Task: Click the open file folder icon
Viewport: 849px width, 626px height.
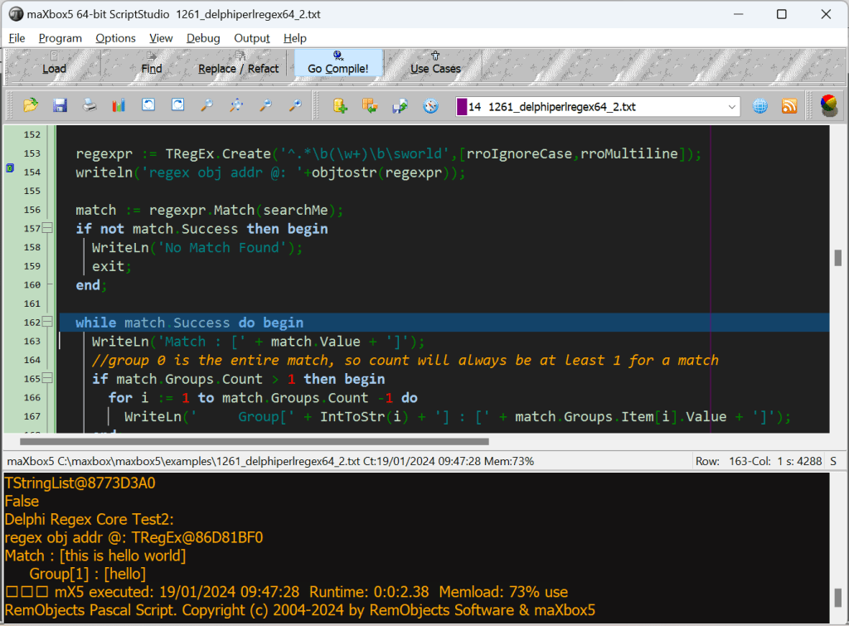Action: tap(31, 106)
